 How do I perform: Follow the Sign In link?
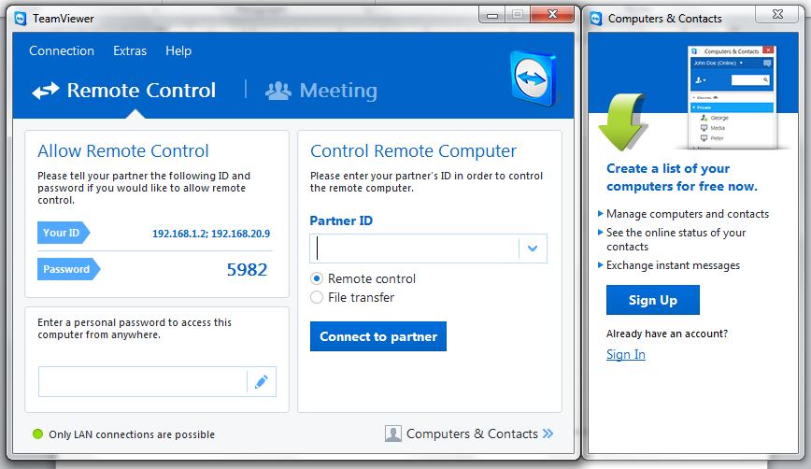click(626, 354)
